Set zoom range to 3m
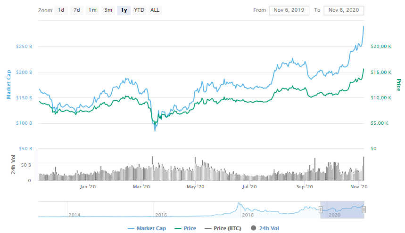The height and width of the screenshot is (233, 405). click(x=108, y=10)
